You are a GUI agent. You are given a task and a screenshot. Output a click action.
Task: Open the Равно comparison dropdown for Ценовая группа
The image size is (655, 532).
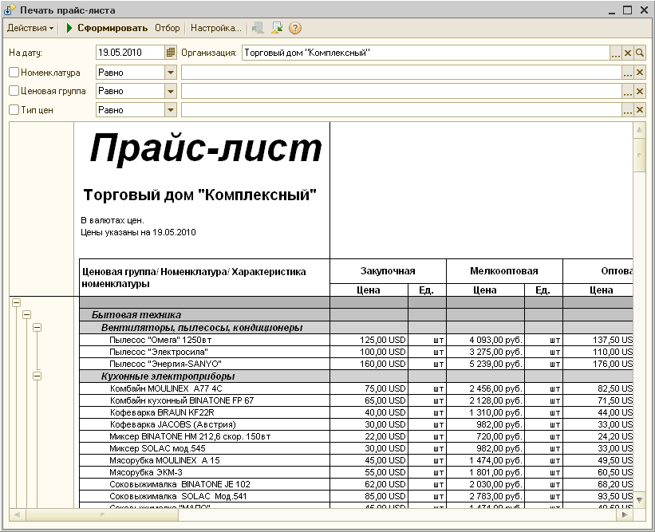click(171, 91)
